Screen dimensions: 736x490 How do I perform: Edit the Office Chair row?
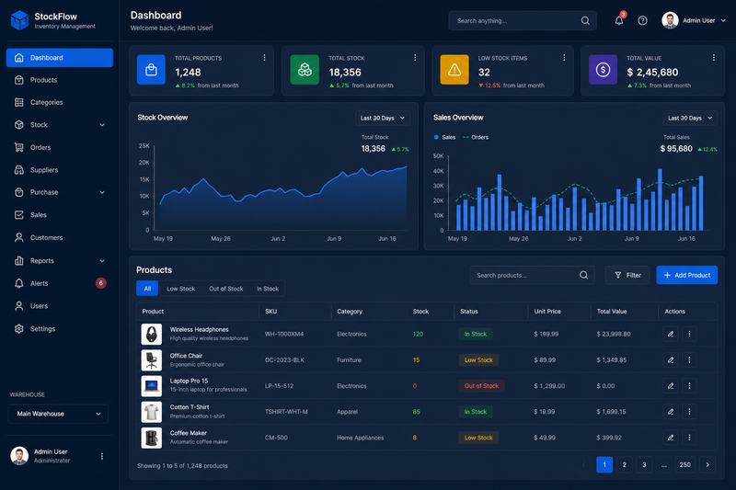click(x=671, y=360)
